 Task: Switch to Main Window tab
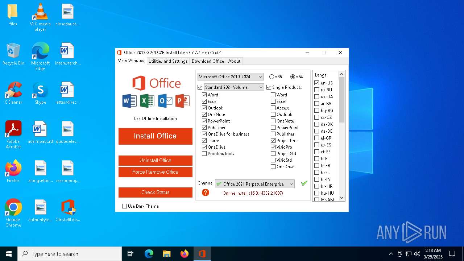pos(131,61)
